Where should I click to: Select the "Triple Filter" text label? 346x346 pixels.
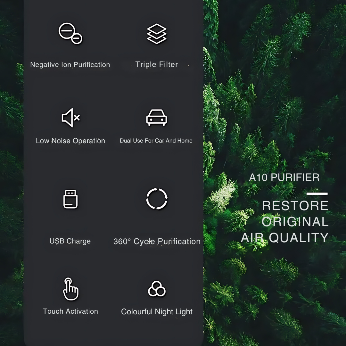click(x=157, y=64)
